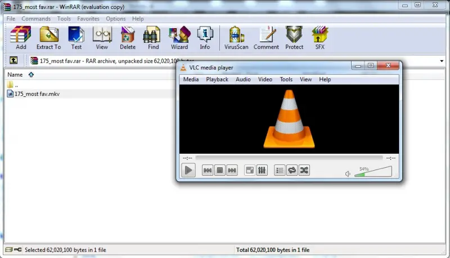Close the VLC media player window
The height and width of the screenshot is (258, 450).
point(388,65)
